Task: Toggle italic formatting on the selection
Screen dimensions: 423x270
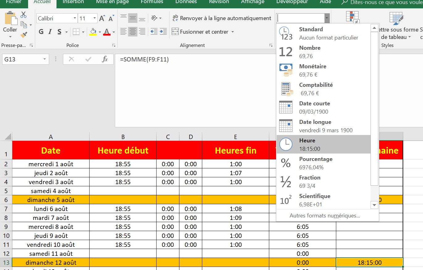Action: 49,32
